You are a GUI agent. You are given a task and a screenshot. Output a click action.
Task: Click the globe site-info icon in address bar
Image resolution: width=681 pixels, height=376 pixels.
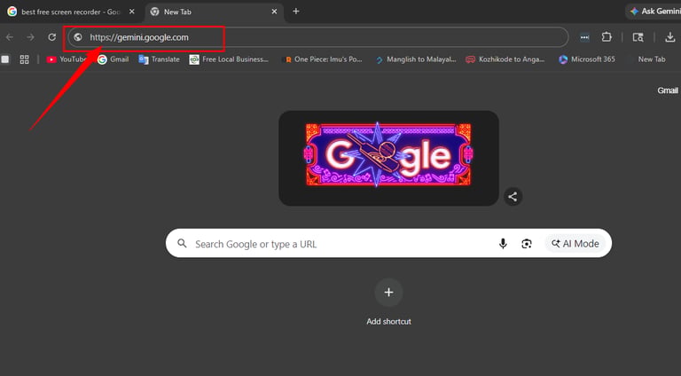78,37
